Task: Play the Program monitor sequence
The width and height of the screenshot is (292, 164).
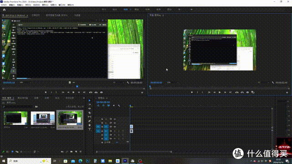Action: click(x=220, y=92)
